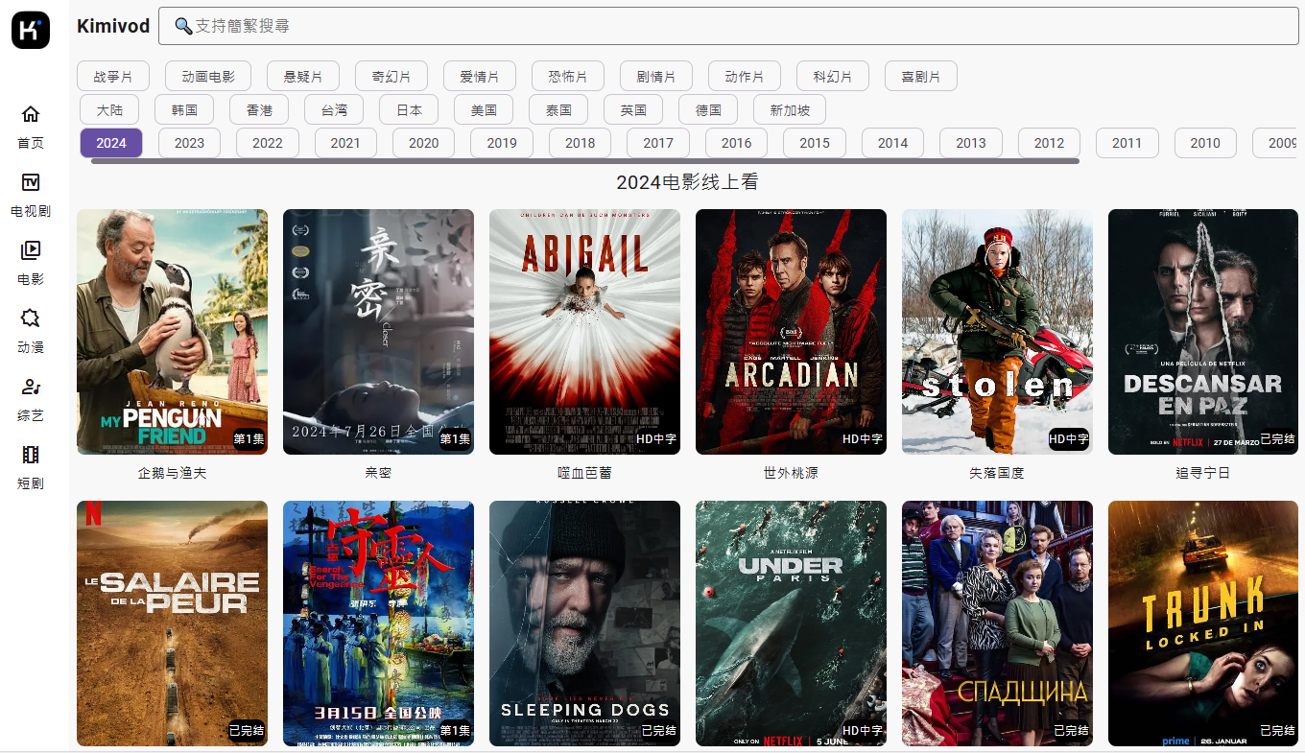Filter by 科幻片 genre

coord(833,76)
